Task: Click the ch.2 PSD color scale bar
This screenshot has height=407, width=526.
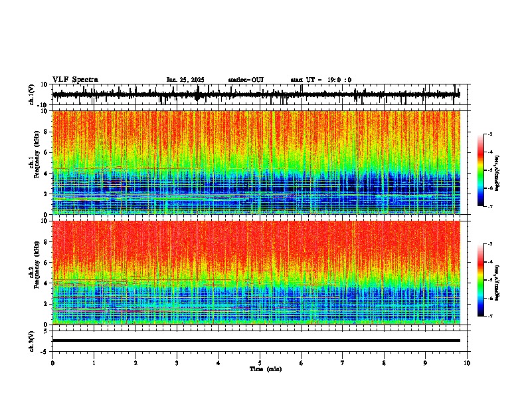Action: click(481, 280)
